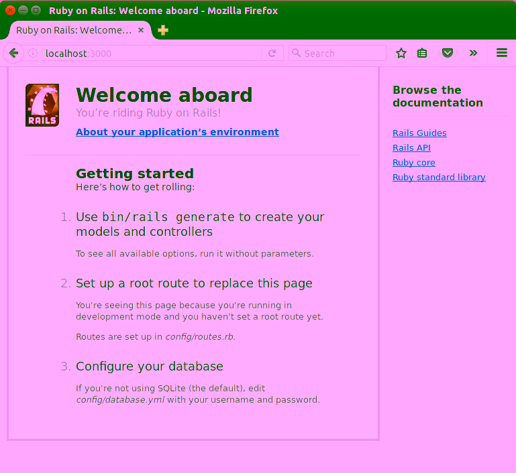Expand more tools double-chevron overflow
This screenshot has width=516, height=473.
473,53
